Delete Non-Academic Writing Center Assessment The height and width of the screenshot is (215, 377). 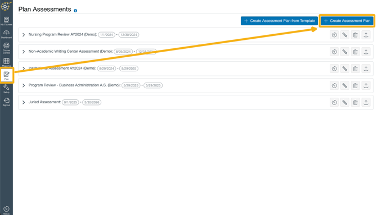coord(356,52)
